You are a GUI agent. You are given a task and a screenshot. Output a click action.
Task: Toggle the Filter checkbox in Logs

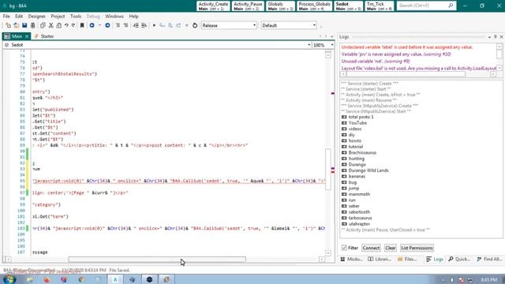click(x=344, y=248)
